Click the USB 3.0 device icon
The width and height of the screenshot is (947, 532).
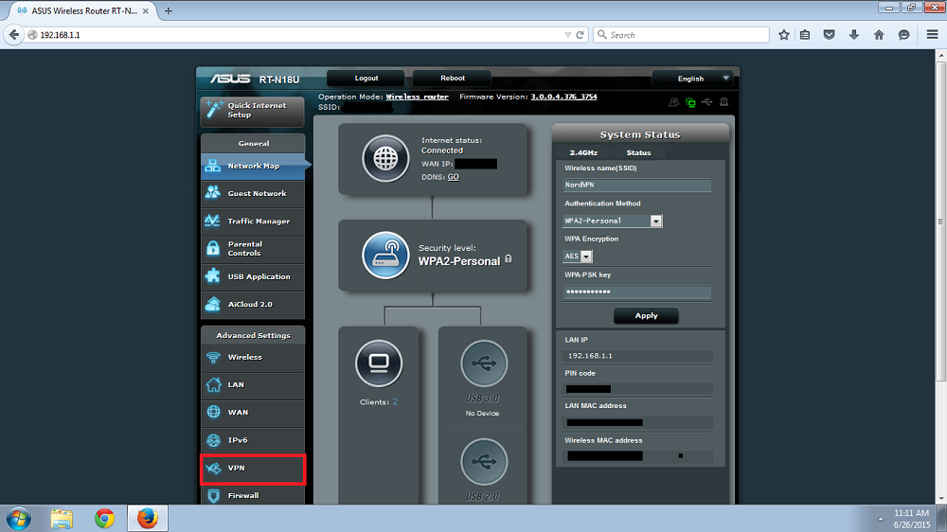[x=483, y=364]
